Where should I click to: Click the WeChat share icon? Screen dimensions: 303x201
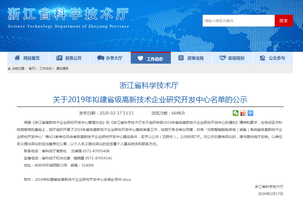[235, 113]
